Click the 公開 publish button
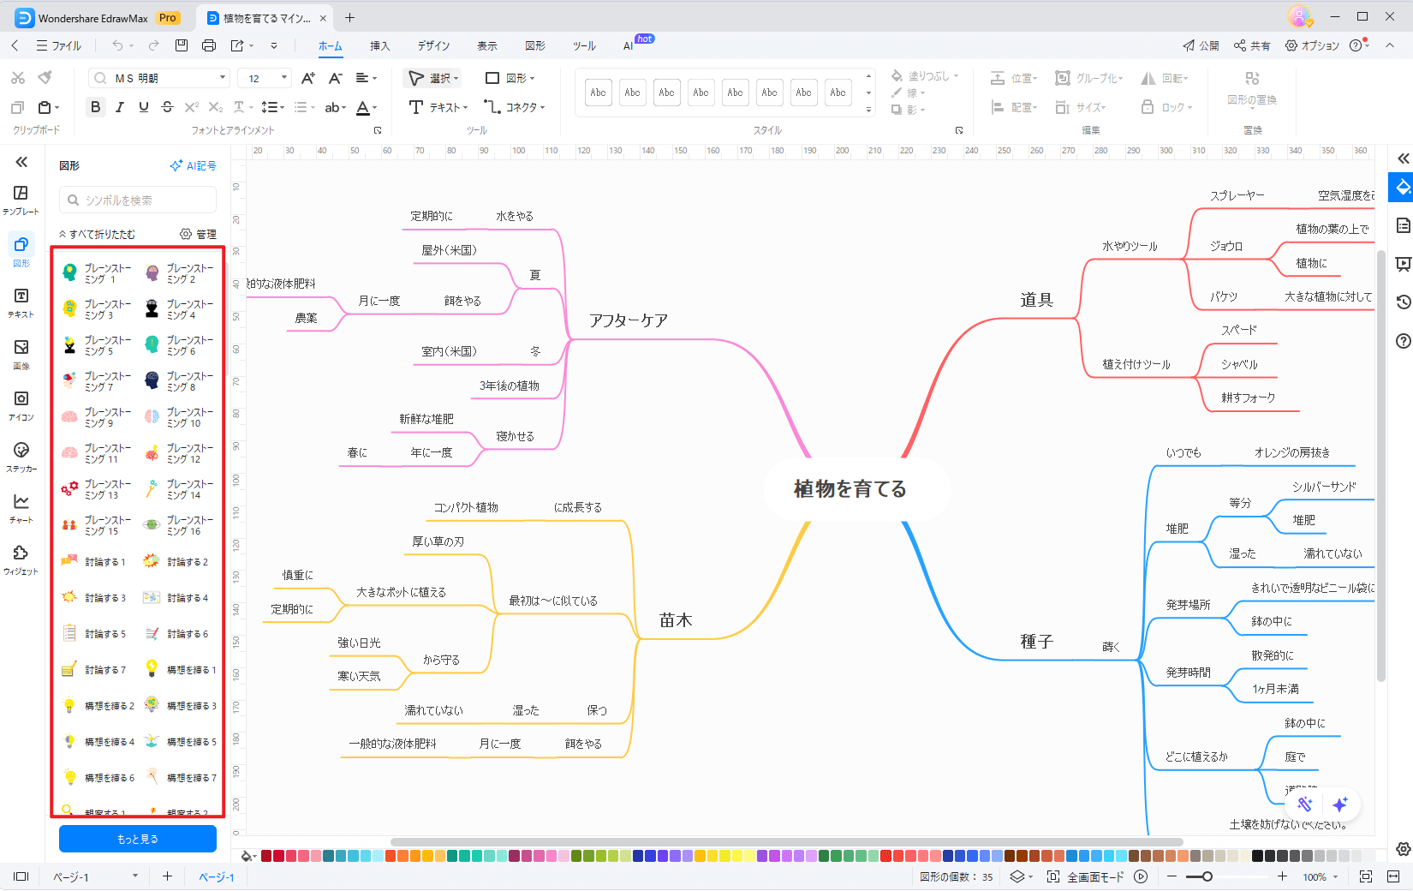This screenshot has width=1413, height=891. point(1201,45)
